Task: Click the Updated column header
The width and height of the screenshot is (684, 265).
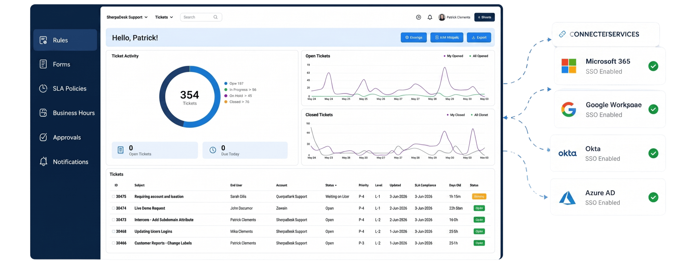Action: [x=395, y=185]
